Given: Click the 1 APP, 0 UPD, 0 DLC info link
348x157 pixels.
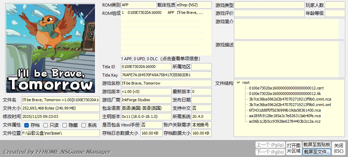Looking at the screenshot, I should [x=161, y=59].
